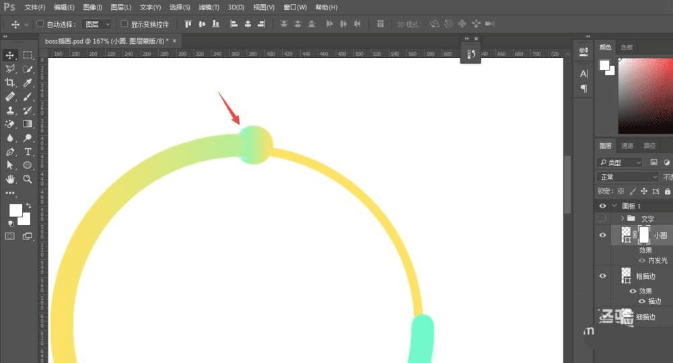Select the Eyedropper tool
673x363 pixels.
pos(28,83)
